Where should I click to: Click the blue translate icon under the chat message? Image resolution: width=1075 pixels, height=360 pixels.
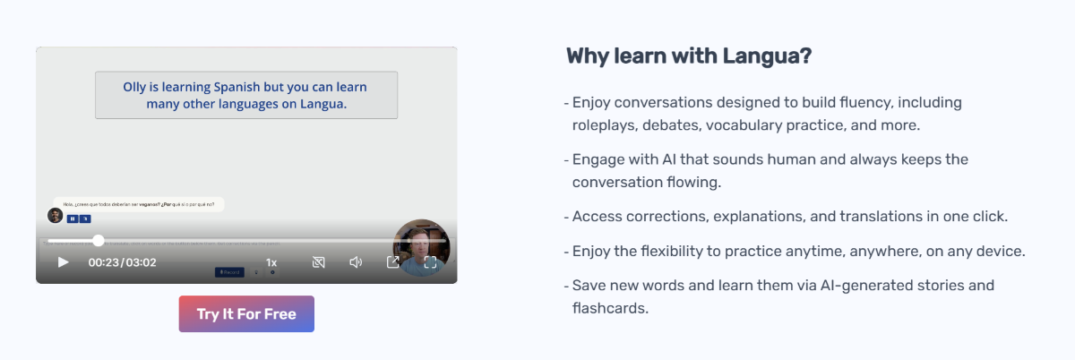[84, 219]
